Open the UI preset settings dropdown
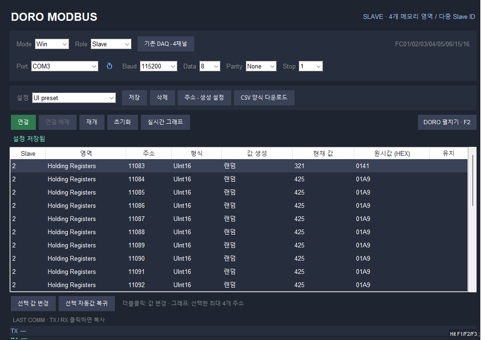The height and width of the screenshot is (340, 486). coord(74,98)
